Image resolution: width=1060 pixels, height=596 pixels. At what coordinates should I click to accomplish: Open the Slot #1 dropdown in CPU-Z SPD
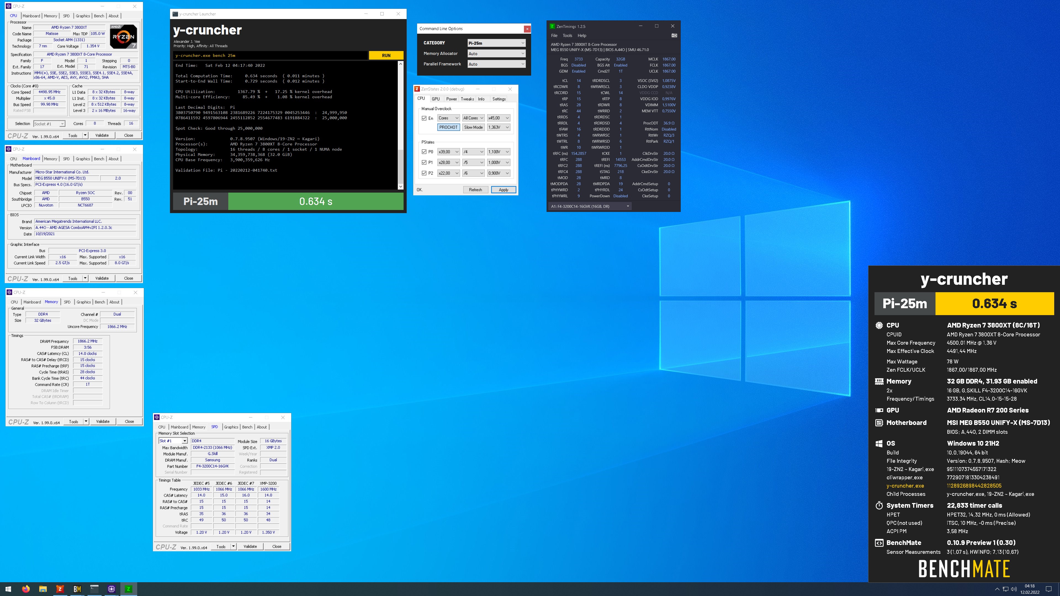[173, 441]
